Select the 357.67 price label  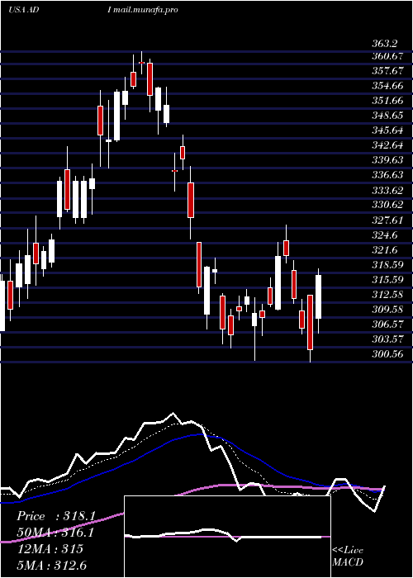(387, 71)
